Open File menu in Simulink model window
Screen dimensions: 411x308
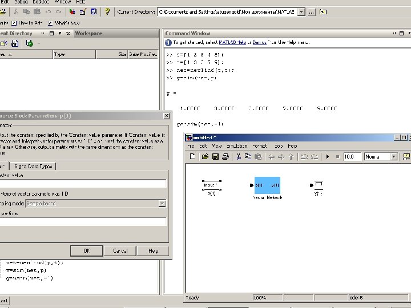(191, 146)
